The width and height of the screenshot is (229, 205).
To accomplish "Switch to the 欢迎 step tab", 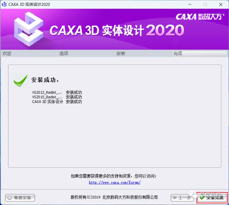I will click(x=7, y=53).
